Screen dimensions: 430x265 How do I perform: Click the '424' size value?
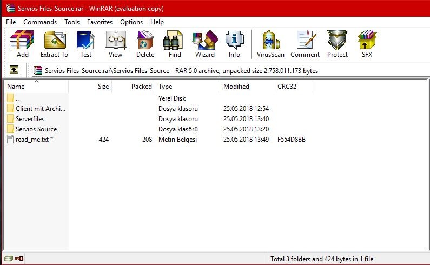click(104, 140)
